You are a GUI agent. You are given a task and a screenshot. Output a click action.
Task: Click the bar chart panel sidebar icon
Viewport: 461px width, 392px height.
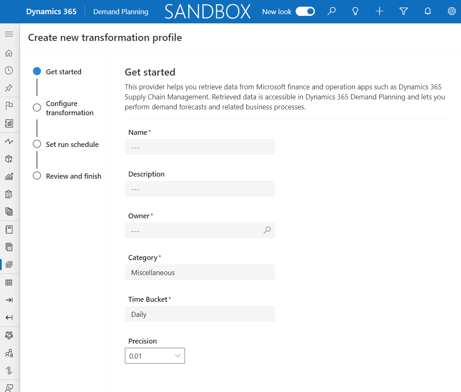coord(9,124)
